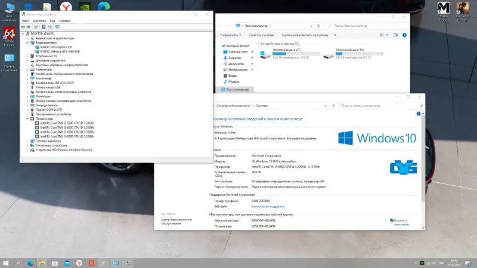Select the Встроенное ПО tree row
This screenshot has width=477, height=268.
coord(46,56)
